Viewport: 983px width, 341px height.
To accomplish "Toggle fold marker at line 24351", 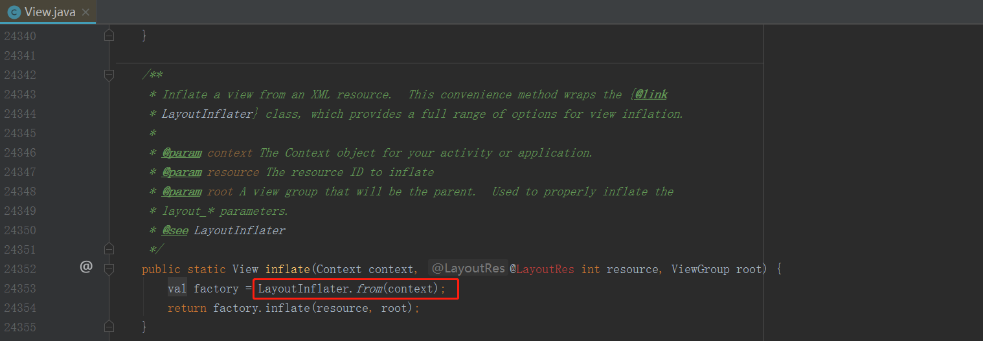I will pyautogui.click(x=109, y=248).
